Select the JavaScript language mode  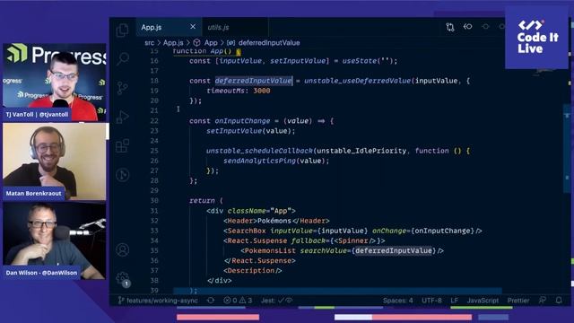click(483, 301)
